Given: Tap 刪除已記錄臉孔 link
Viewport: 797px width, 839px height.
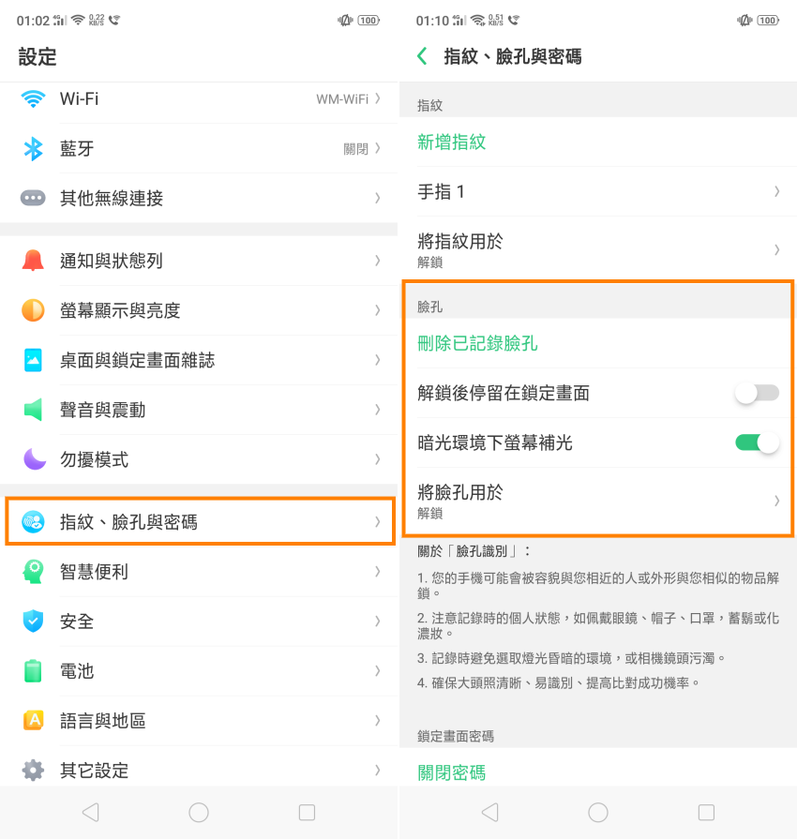Looking at the screenshot, I should [477, 344].
